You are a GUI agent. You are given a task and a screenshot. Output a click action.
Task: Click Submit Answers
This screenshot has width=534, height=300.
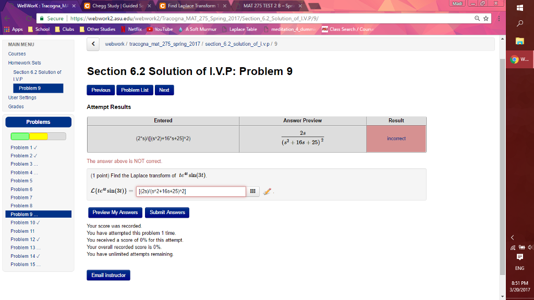tap(167, 213)
